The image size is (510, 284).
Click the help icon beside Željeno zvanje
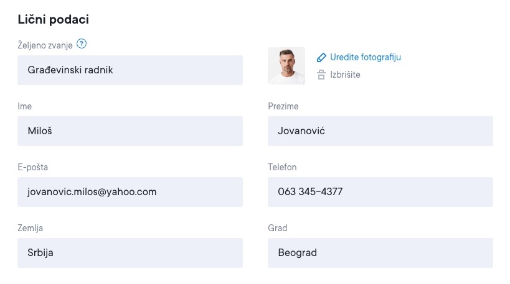[x=82, y=44]
